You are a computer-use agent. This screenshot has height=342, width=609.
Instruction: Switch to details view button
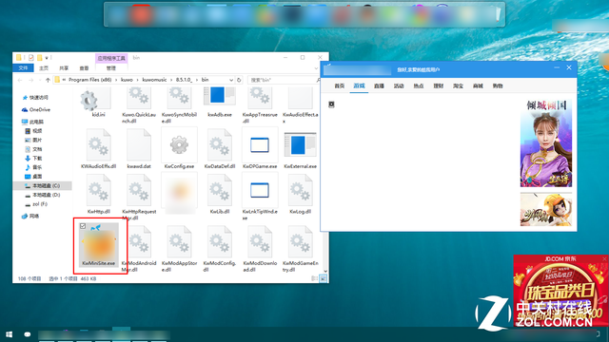pyautogui.click(x=314, y=278)
